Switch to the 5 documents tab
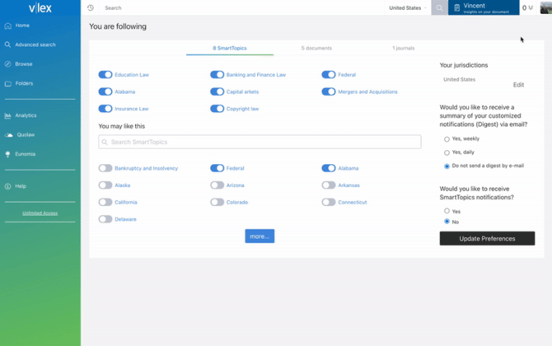This screenshot has width=552, height=346. point(316,49)
